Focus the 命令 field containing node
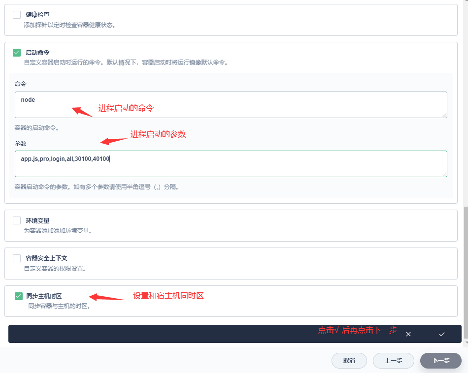 pos(231,104)
